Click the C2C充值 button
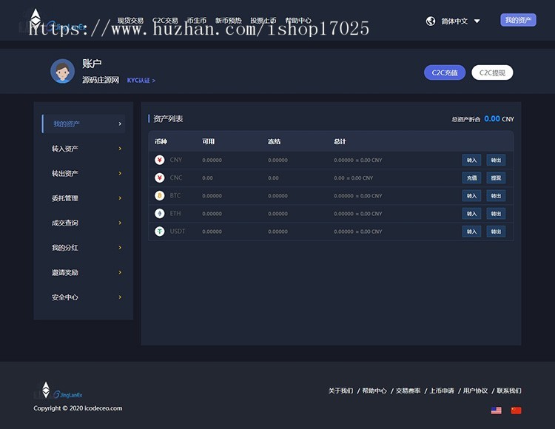Screen dimensions: 555x429 [x=445, y=72]
